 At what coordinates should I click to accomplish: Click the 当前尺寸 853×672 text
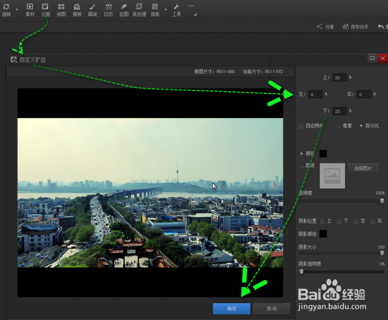[x=263, y=72]
